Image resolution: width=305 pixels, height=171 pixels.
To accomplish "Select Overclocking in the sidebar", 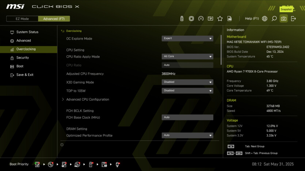I will tap(28, 49).
